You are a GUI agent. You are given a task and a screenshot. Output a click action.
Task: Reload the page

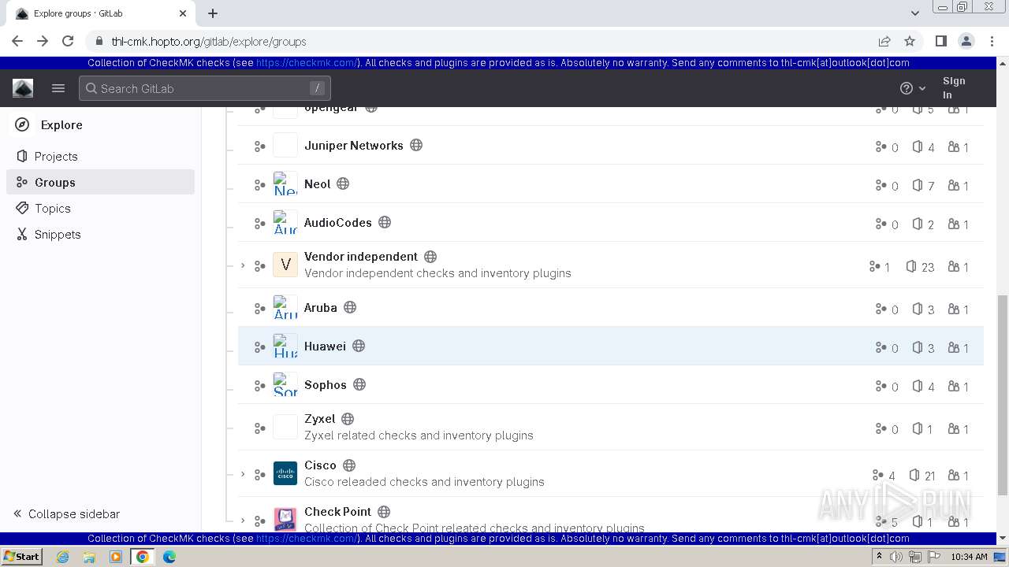point(68,41)
